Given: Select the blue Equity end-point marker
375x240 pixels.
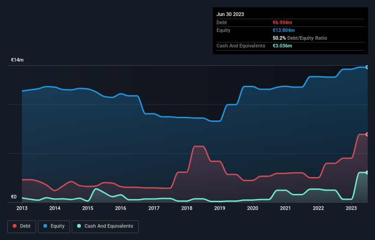Looking at the screenshot, I should coord(367,68).
